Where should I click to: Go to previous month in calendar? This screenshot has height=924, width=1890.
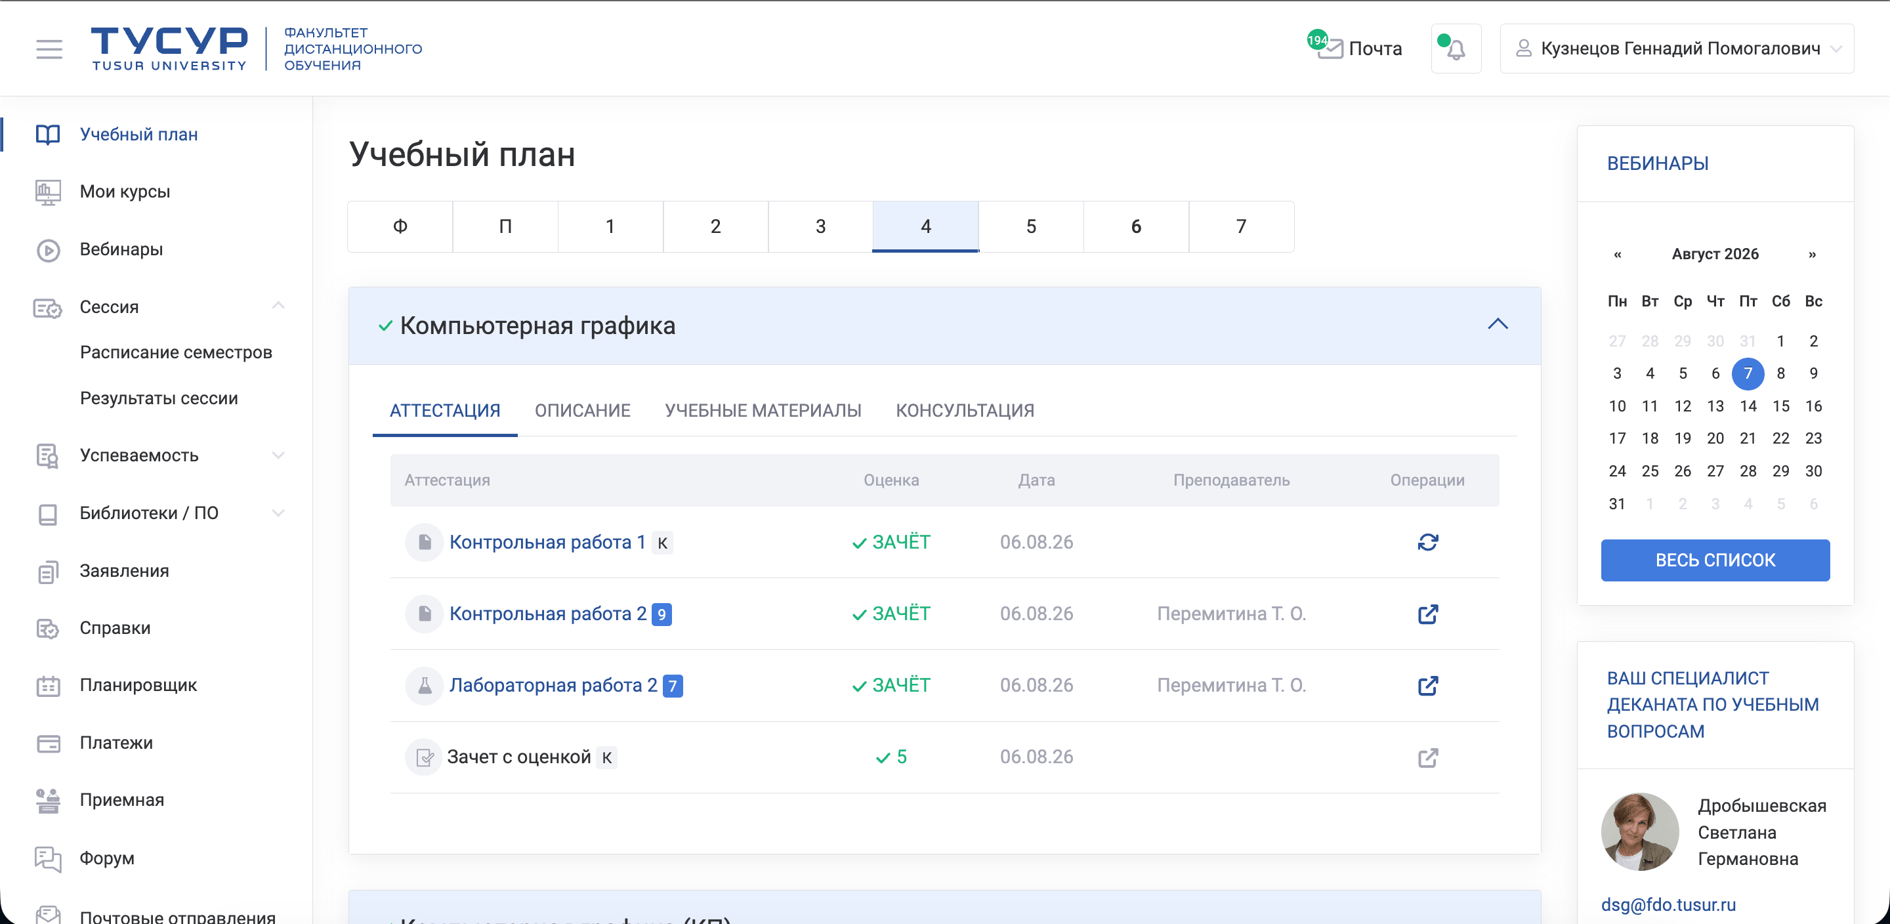click(1617, 255)
